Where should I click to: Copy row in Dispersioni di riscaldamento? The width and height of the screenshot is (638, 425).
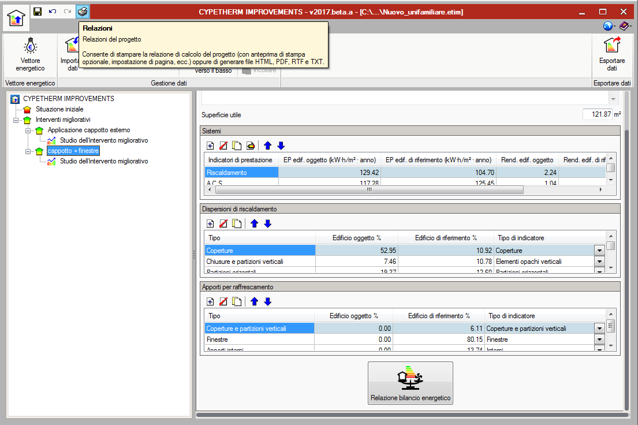(237, 223)
